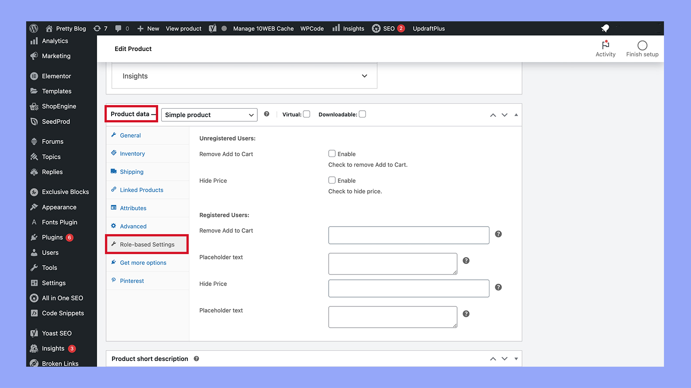Click the updates refresh icon

point(97,28)
